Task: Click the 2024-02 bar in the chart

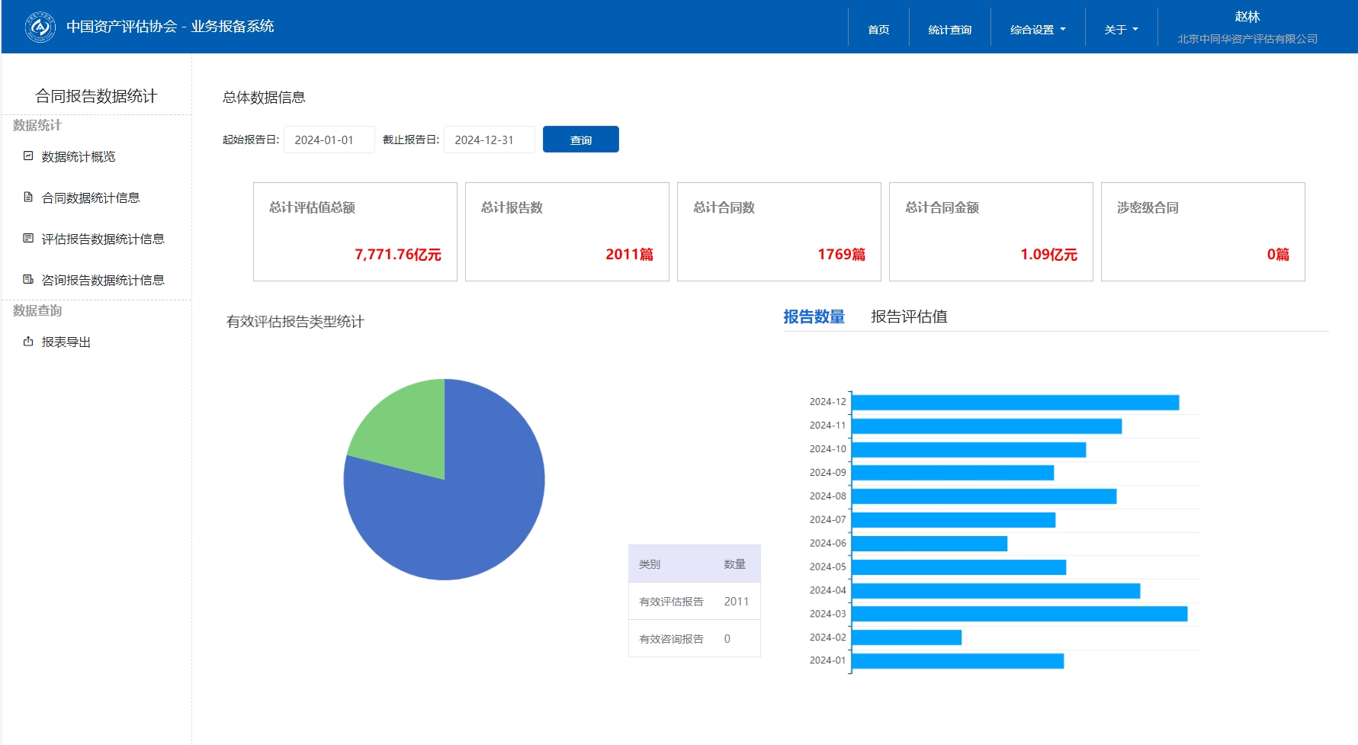Action: pyautogui.click(x=906, y=637)
